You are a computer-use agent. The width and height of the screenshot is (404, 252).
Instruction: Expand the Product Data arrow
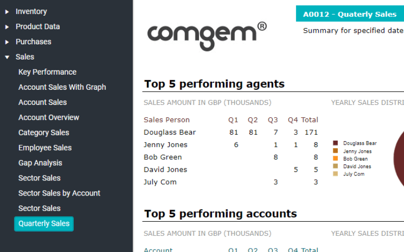tap(7, 27)
